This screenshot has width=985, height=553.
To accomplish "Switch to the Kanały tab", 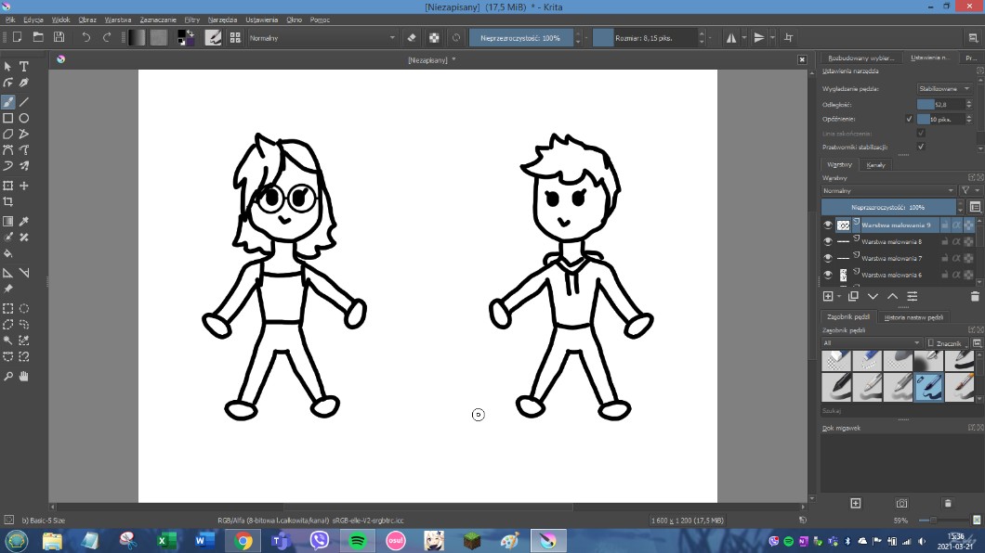I will point(875,165).
